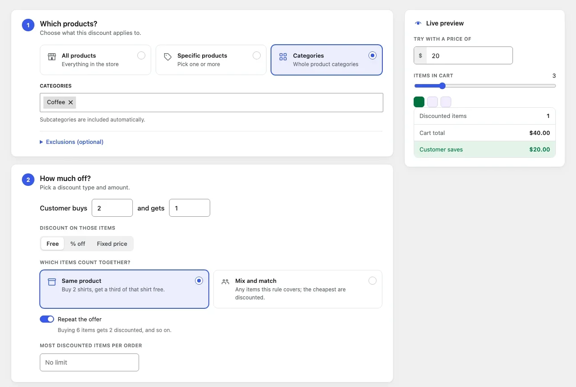The image size is (576, 387).
Task: Expand Exclusions (optional) section
Action: pos(72,142)
